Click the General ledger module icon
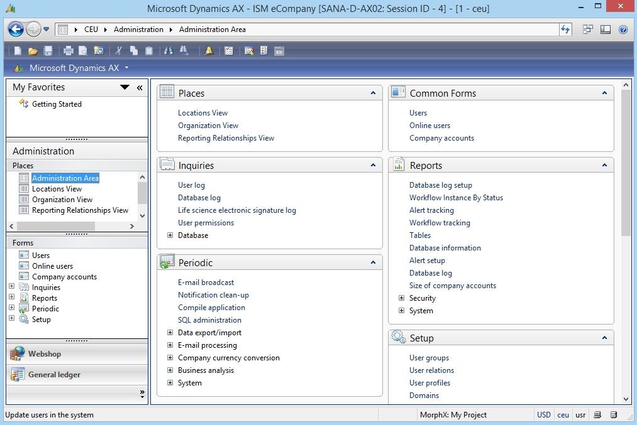637x425 pixels. click(17, 375)
